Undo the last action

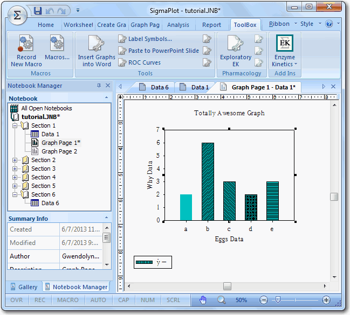pyautogui.click(x=50, y=11)
